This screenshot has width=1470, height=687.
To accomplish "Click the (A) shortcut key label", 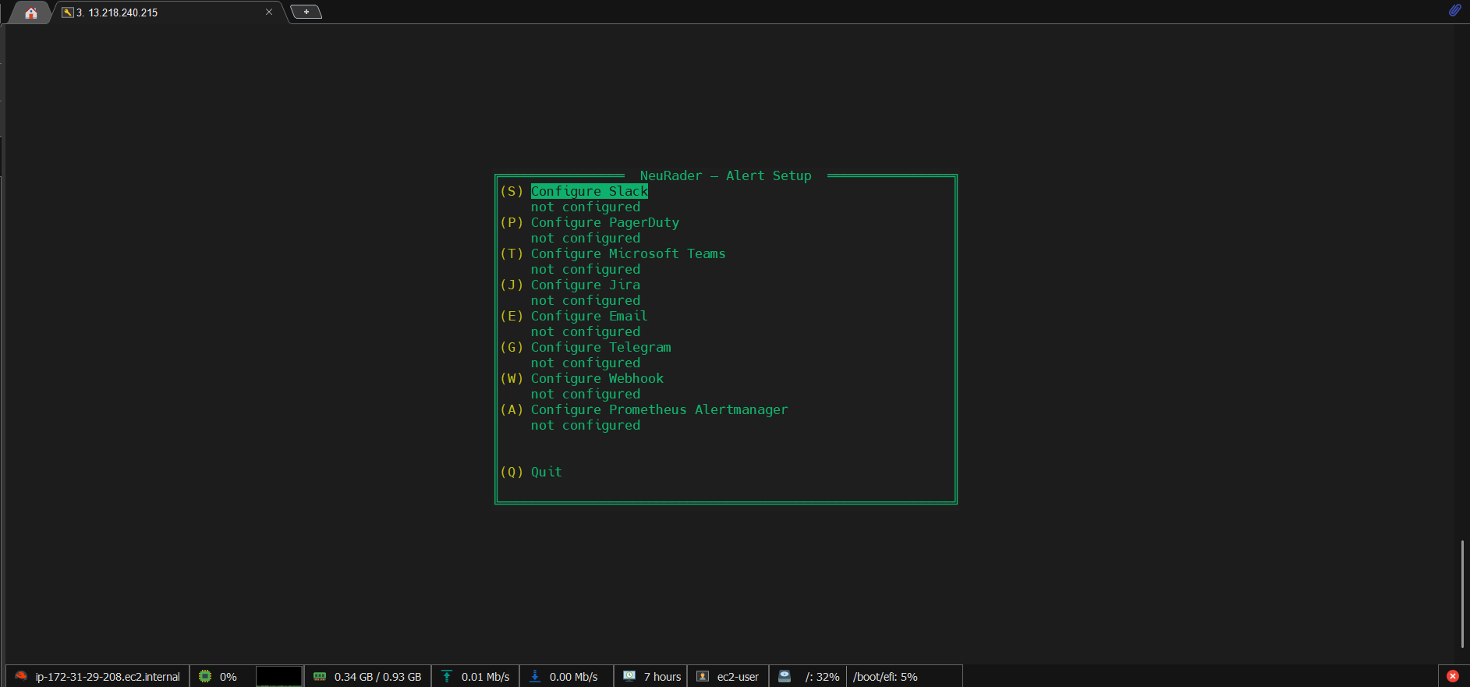I will (x=512, y=409).
